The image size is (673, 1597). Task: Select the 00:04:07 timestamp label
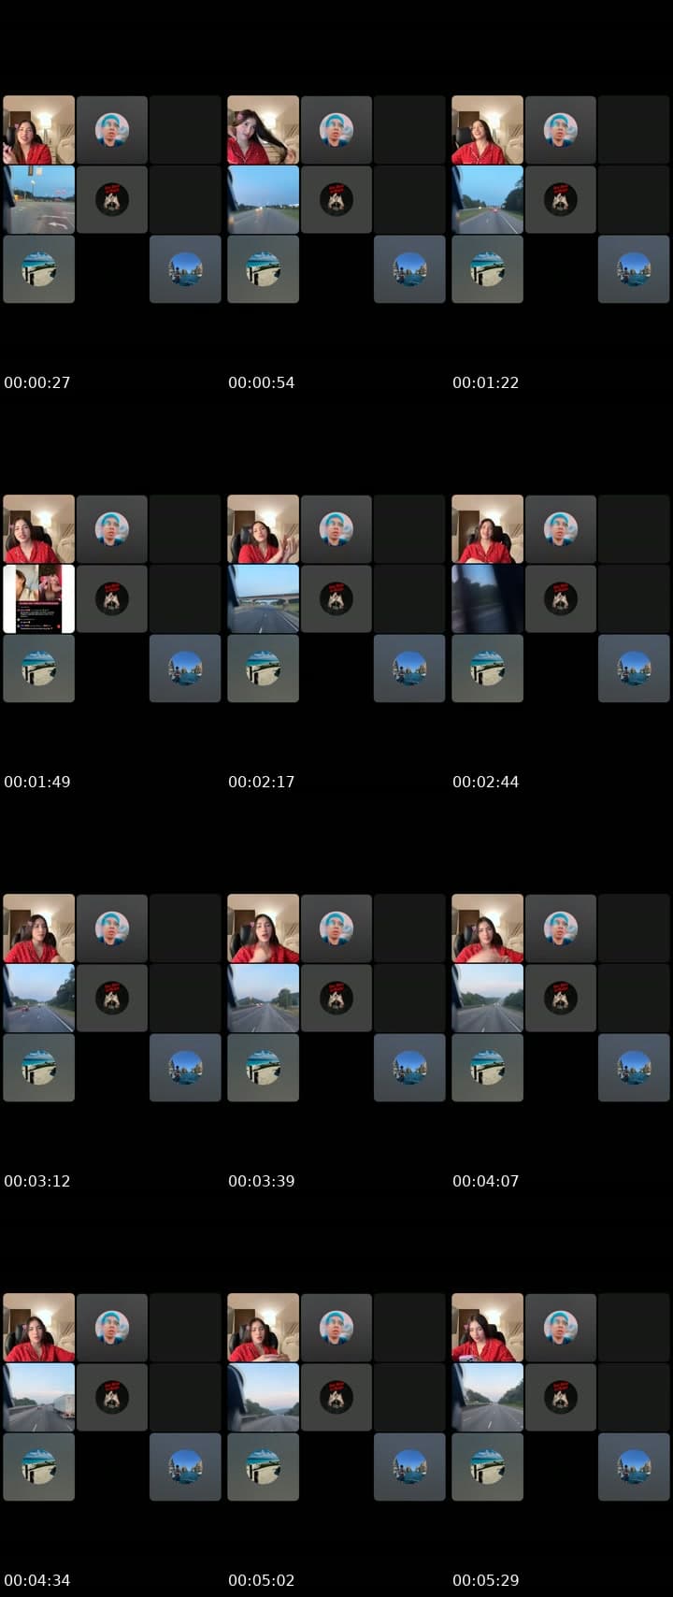pyautogui.click(x=486, y=1181)
